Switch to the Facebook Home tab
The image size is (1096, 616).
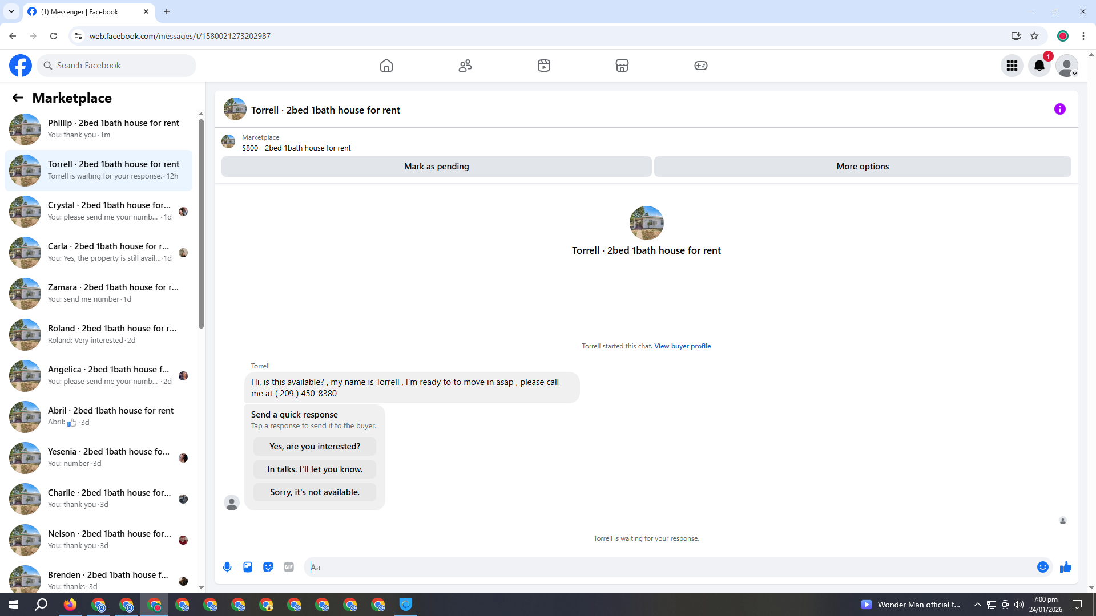(386, 66)
